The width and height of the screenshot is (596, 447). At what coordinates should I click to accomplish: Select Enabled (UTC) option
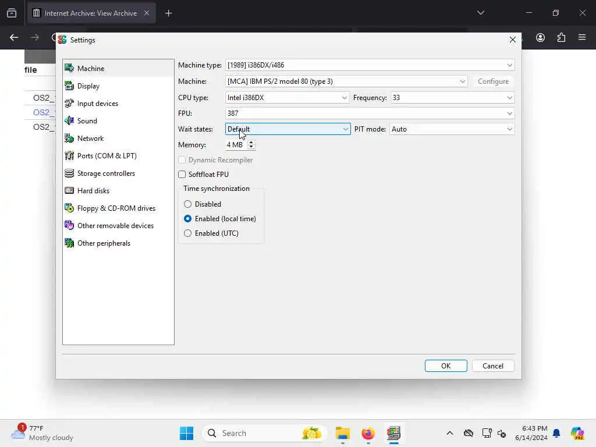click(x=187, y=233)
